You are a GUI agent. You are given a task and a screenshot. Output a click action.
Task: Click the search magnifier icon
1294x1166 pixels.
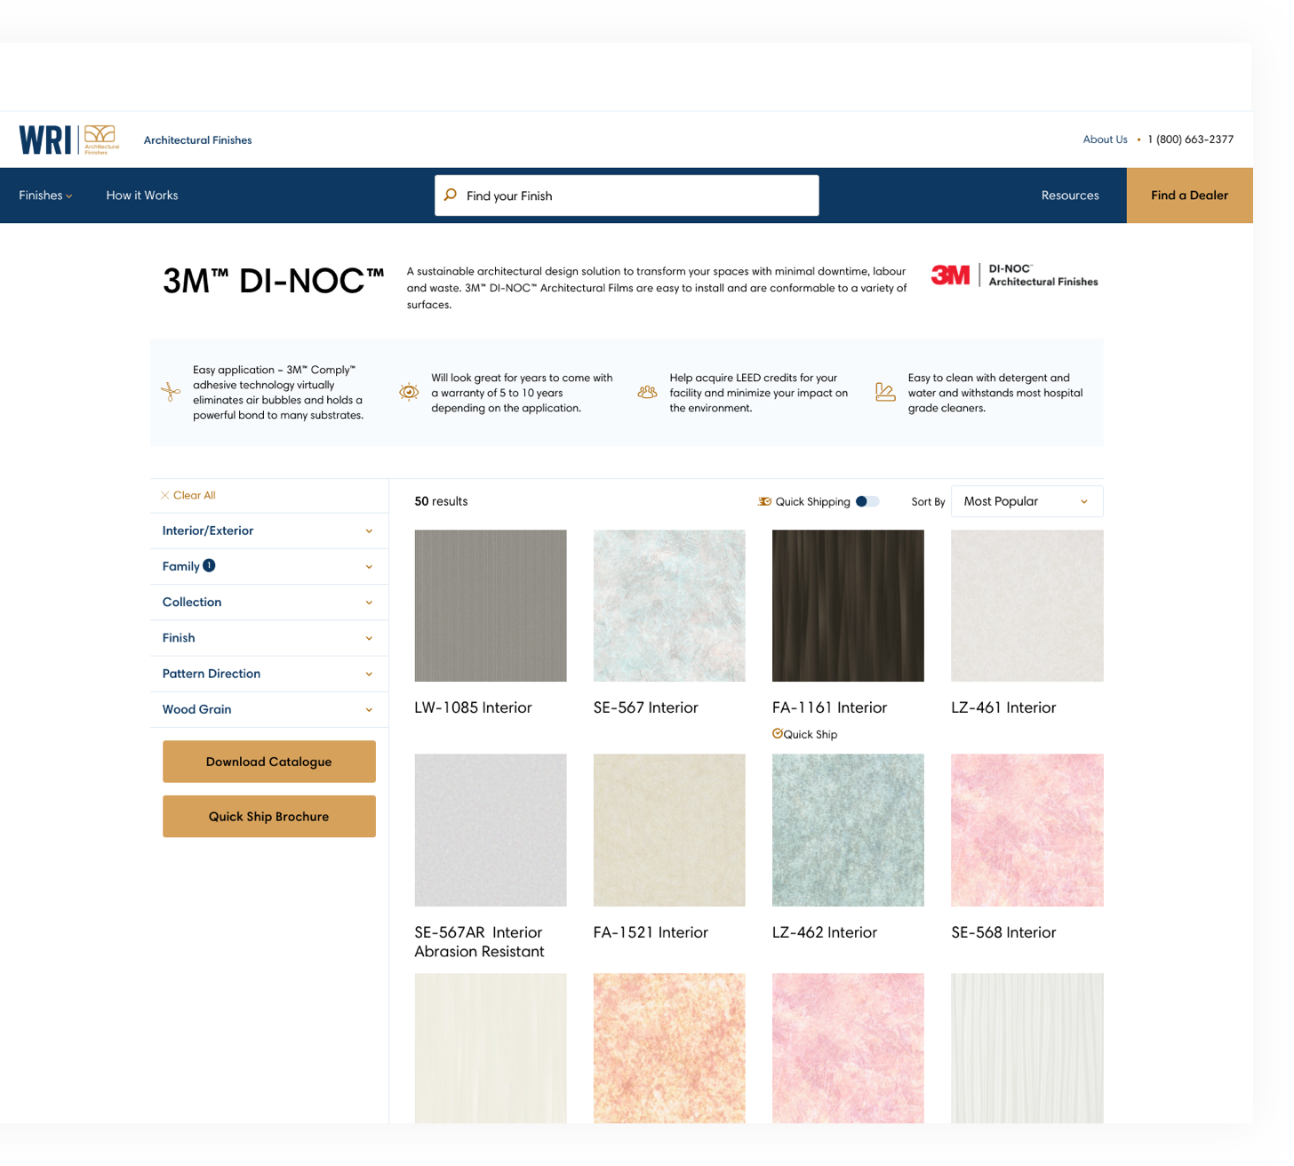451,195
